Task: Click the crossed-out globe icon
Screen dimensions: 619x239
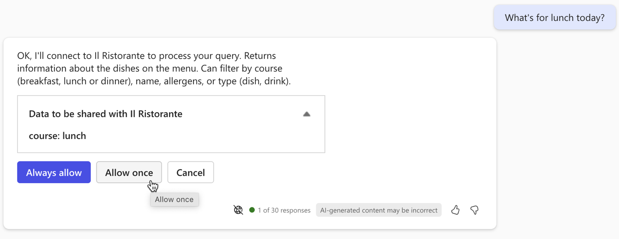Action: 238,210
